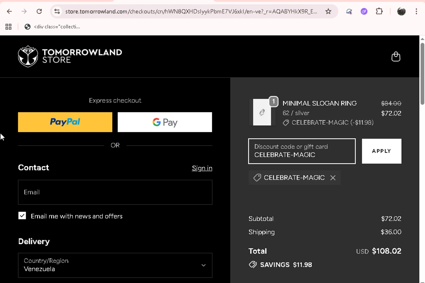Image resolution: width=425 pixels, height=283 pixels.
Task: Click the SAVINGS $11.98 text
Action: 286,265
